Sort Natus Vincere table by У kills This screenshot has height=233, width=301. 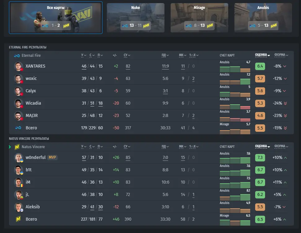point(84,147)
